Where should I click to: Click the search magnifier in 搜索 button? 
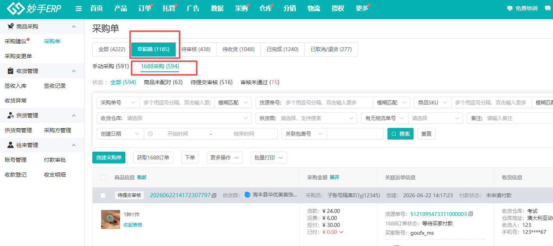tap(394, 134)
